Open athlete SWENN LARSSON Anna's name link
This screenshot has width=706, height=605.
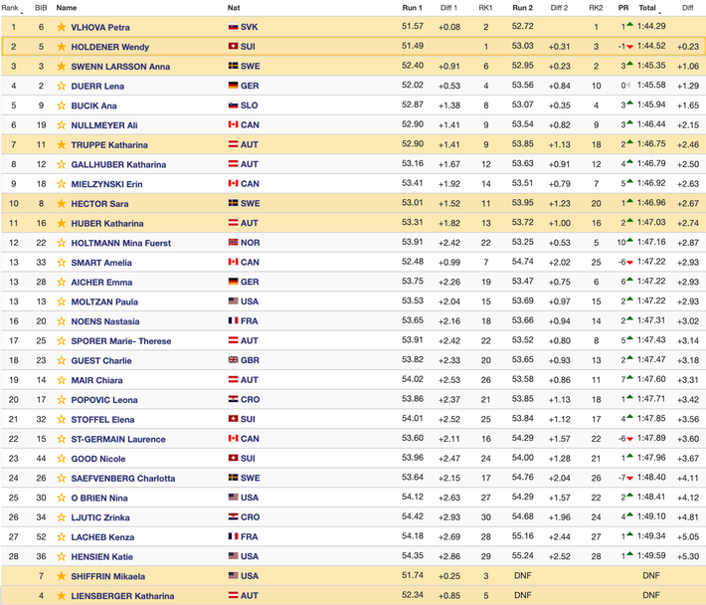120,67
